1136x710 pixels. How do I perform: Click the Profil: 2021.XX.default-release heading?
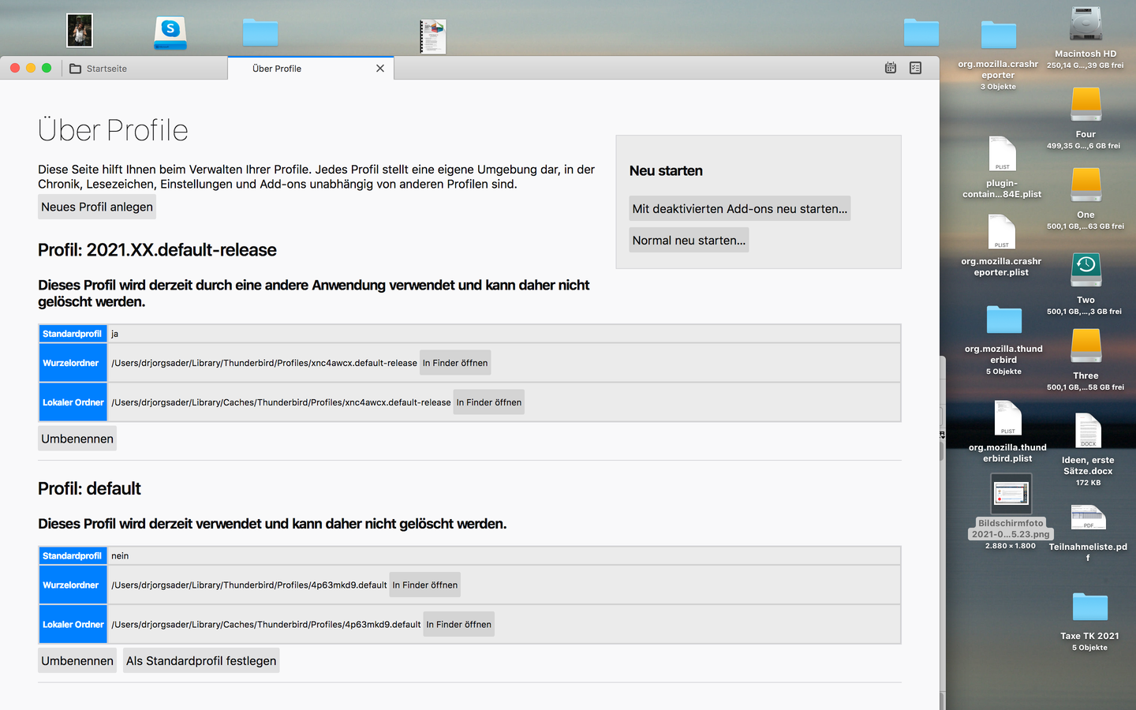pos(157,250)
